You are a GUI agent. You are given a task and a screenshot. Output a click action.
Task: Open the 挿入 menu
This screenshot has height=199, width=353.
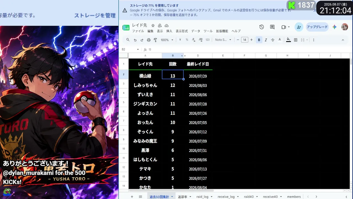pyautogui.click(x=169, y=31)
